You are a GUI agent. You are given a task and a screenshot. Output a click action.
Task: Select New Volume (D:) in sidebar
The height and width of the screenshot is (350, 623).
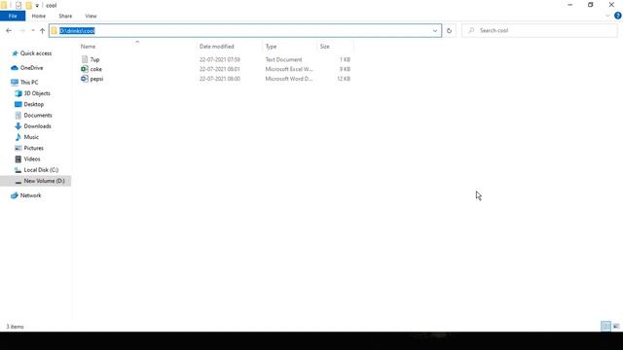pos(44,181)
